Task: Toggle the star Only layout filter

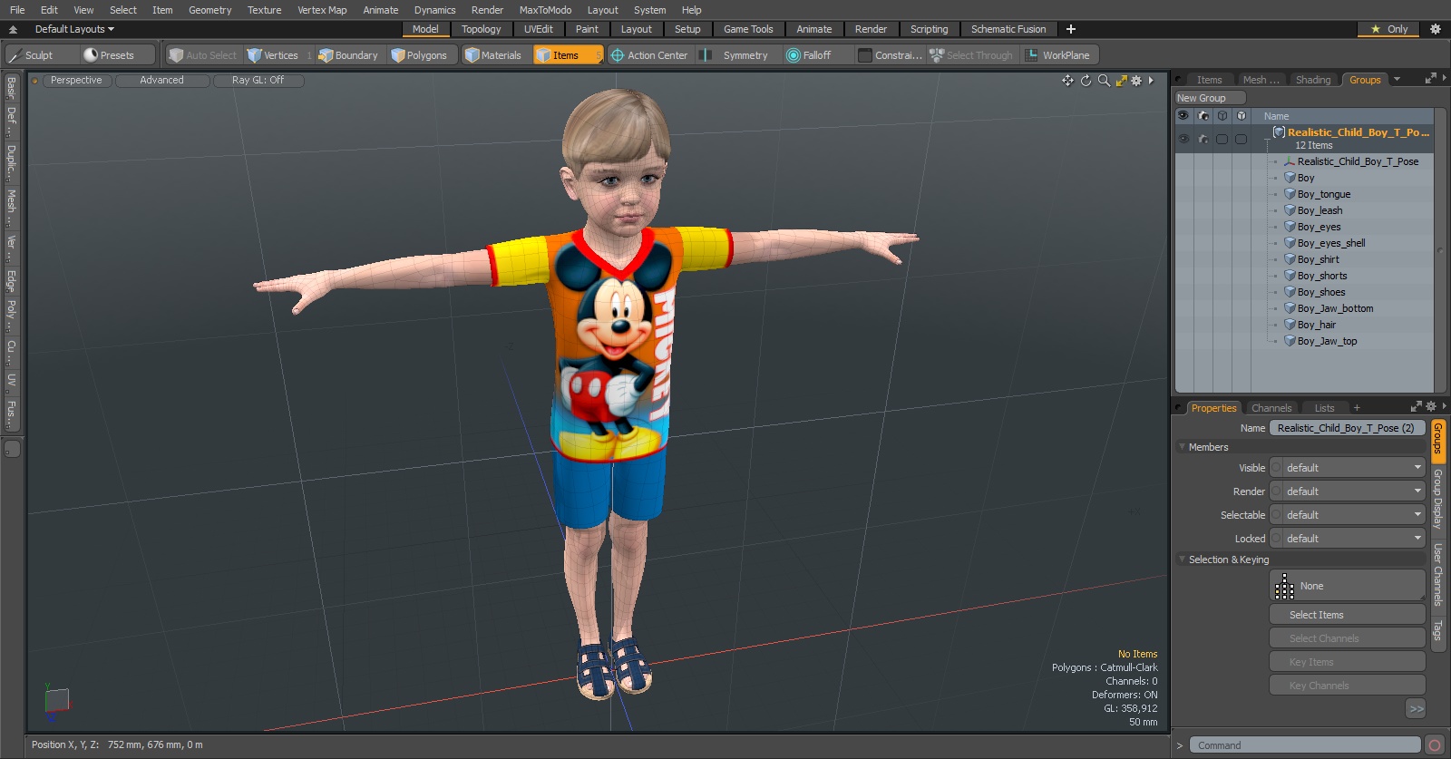Action: pos(1389,29)
